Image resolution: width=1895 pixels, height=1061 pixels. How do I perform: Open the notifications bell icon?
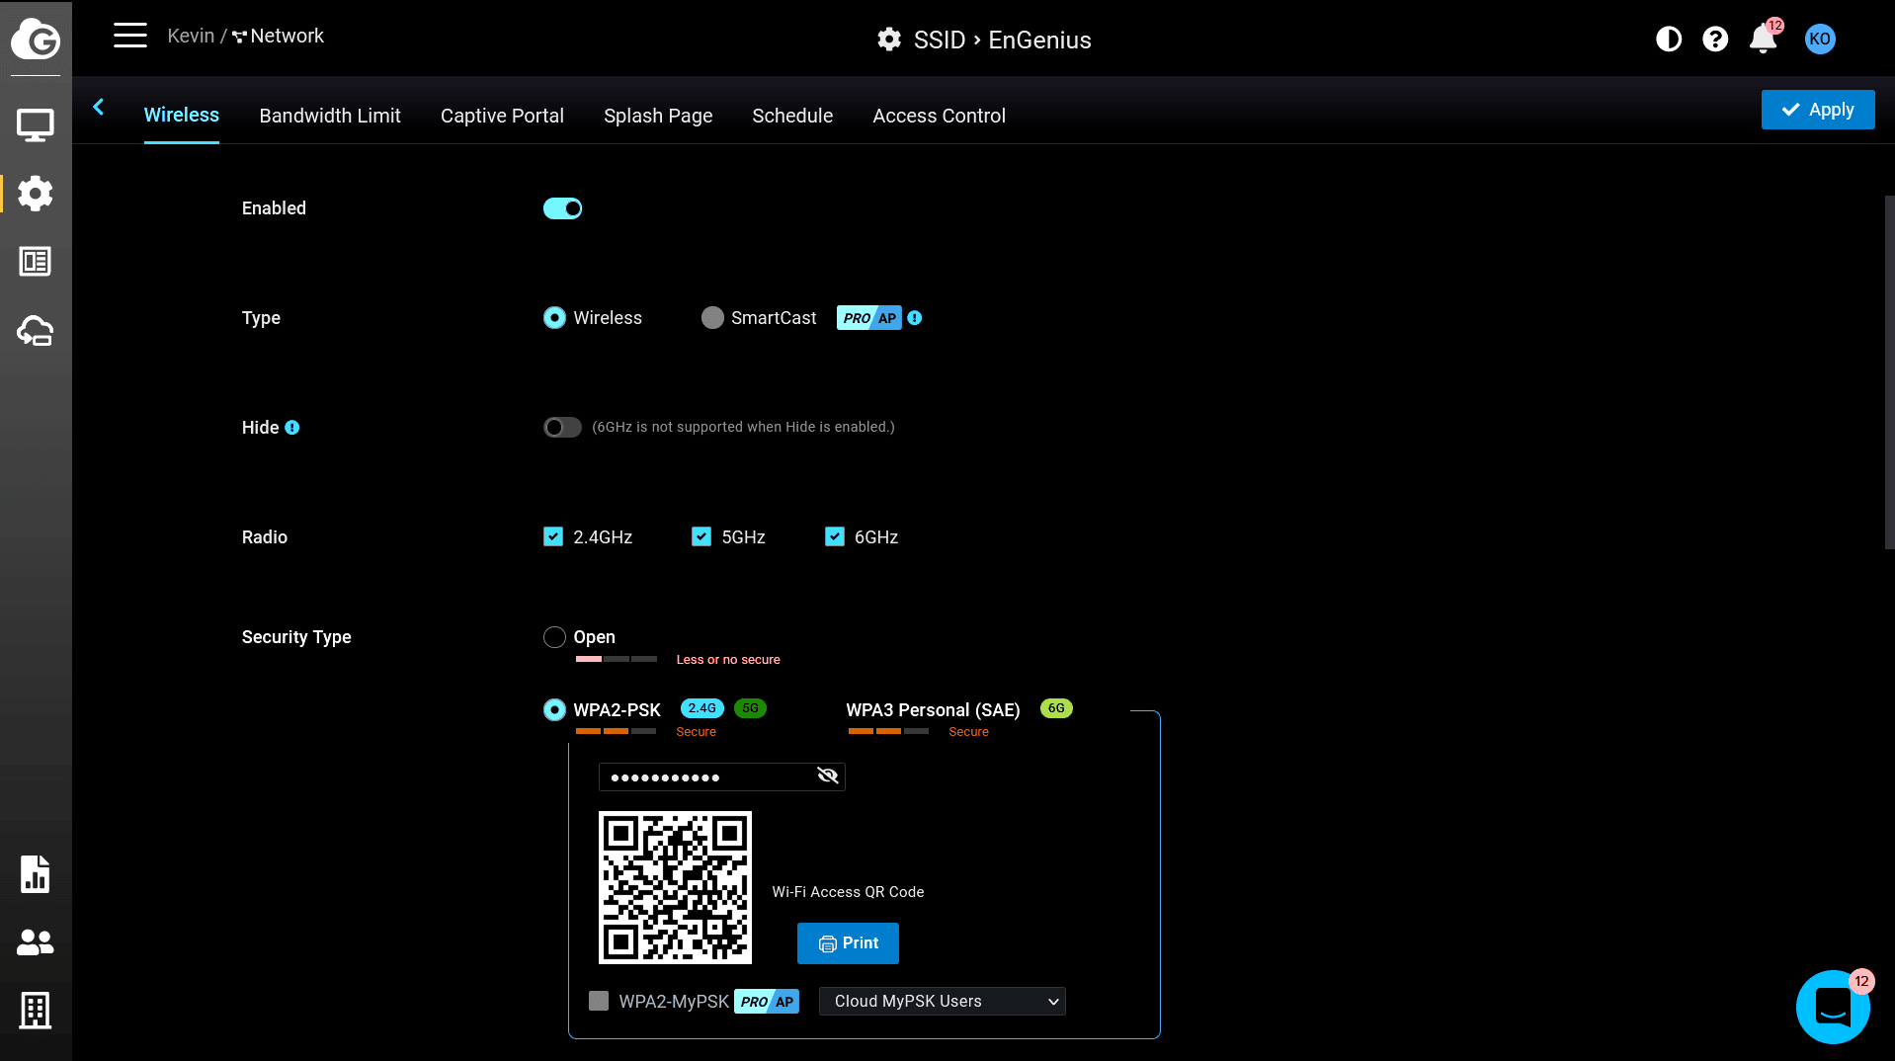point(1764,40)
